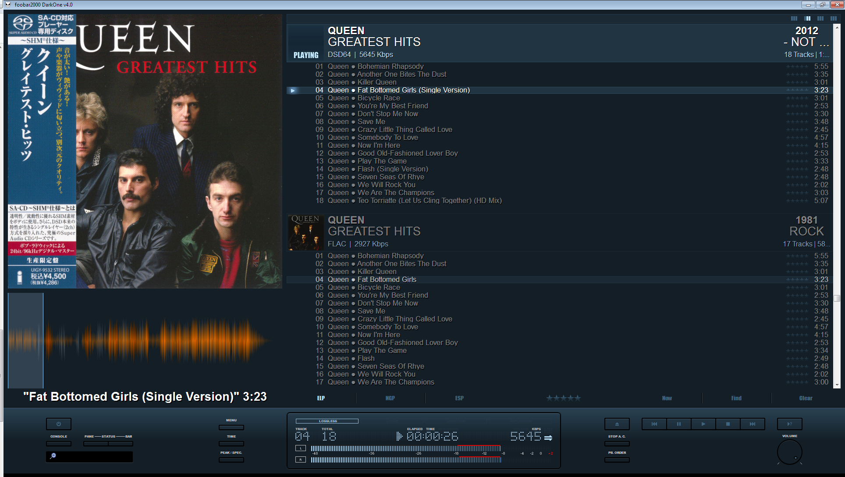Image resolution: width=845 pixels, height=477 pixels.
Task: Toggle the button beneath the PANE label
Action: (x=96, y=444)
